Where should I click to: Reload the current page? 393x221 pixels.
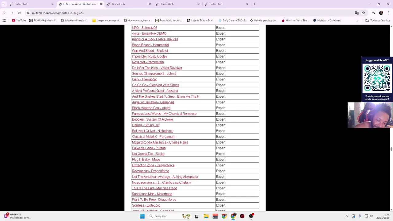click(19, 13)
